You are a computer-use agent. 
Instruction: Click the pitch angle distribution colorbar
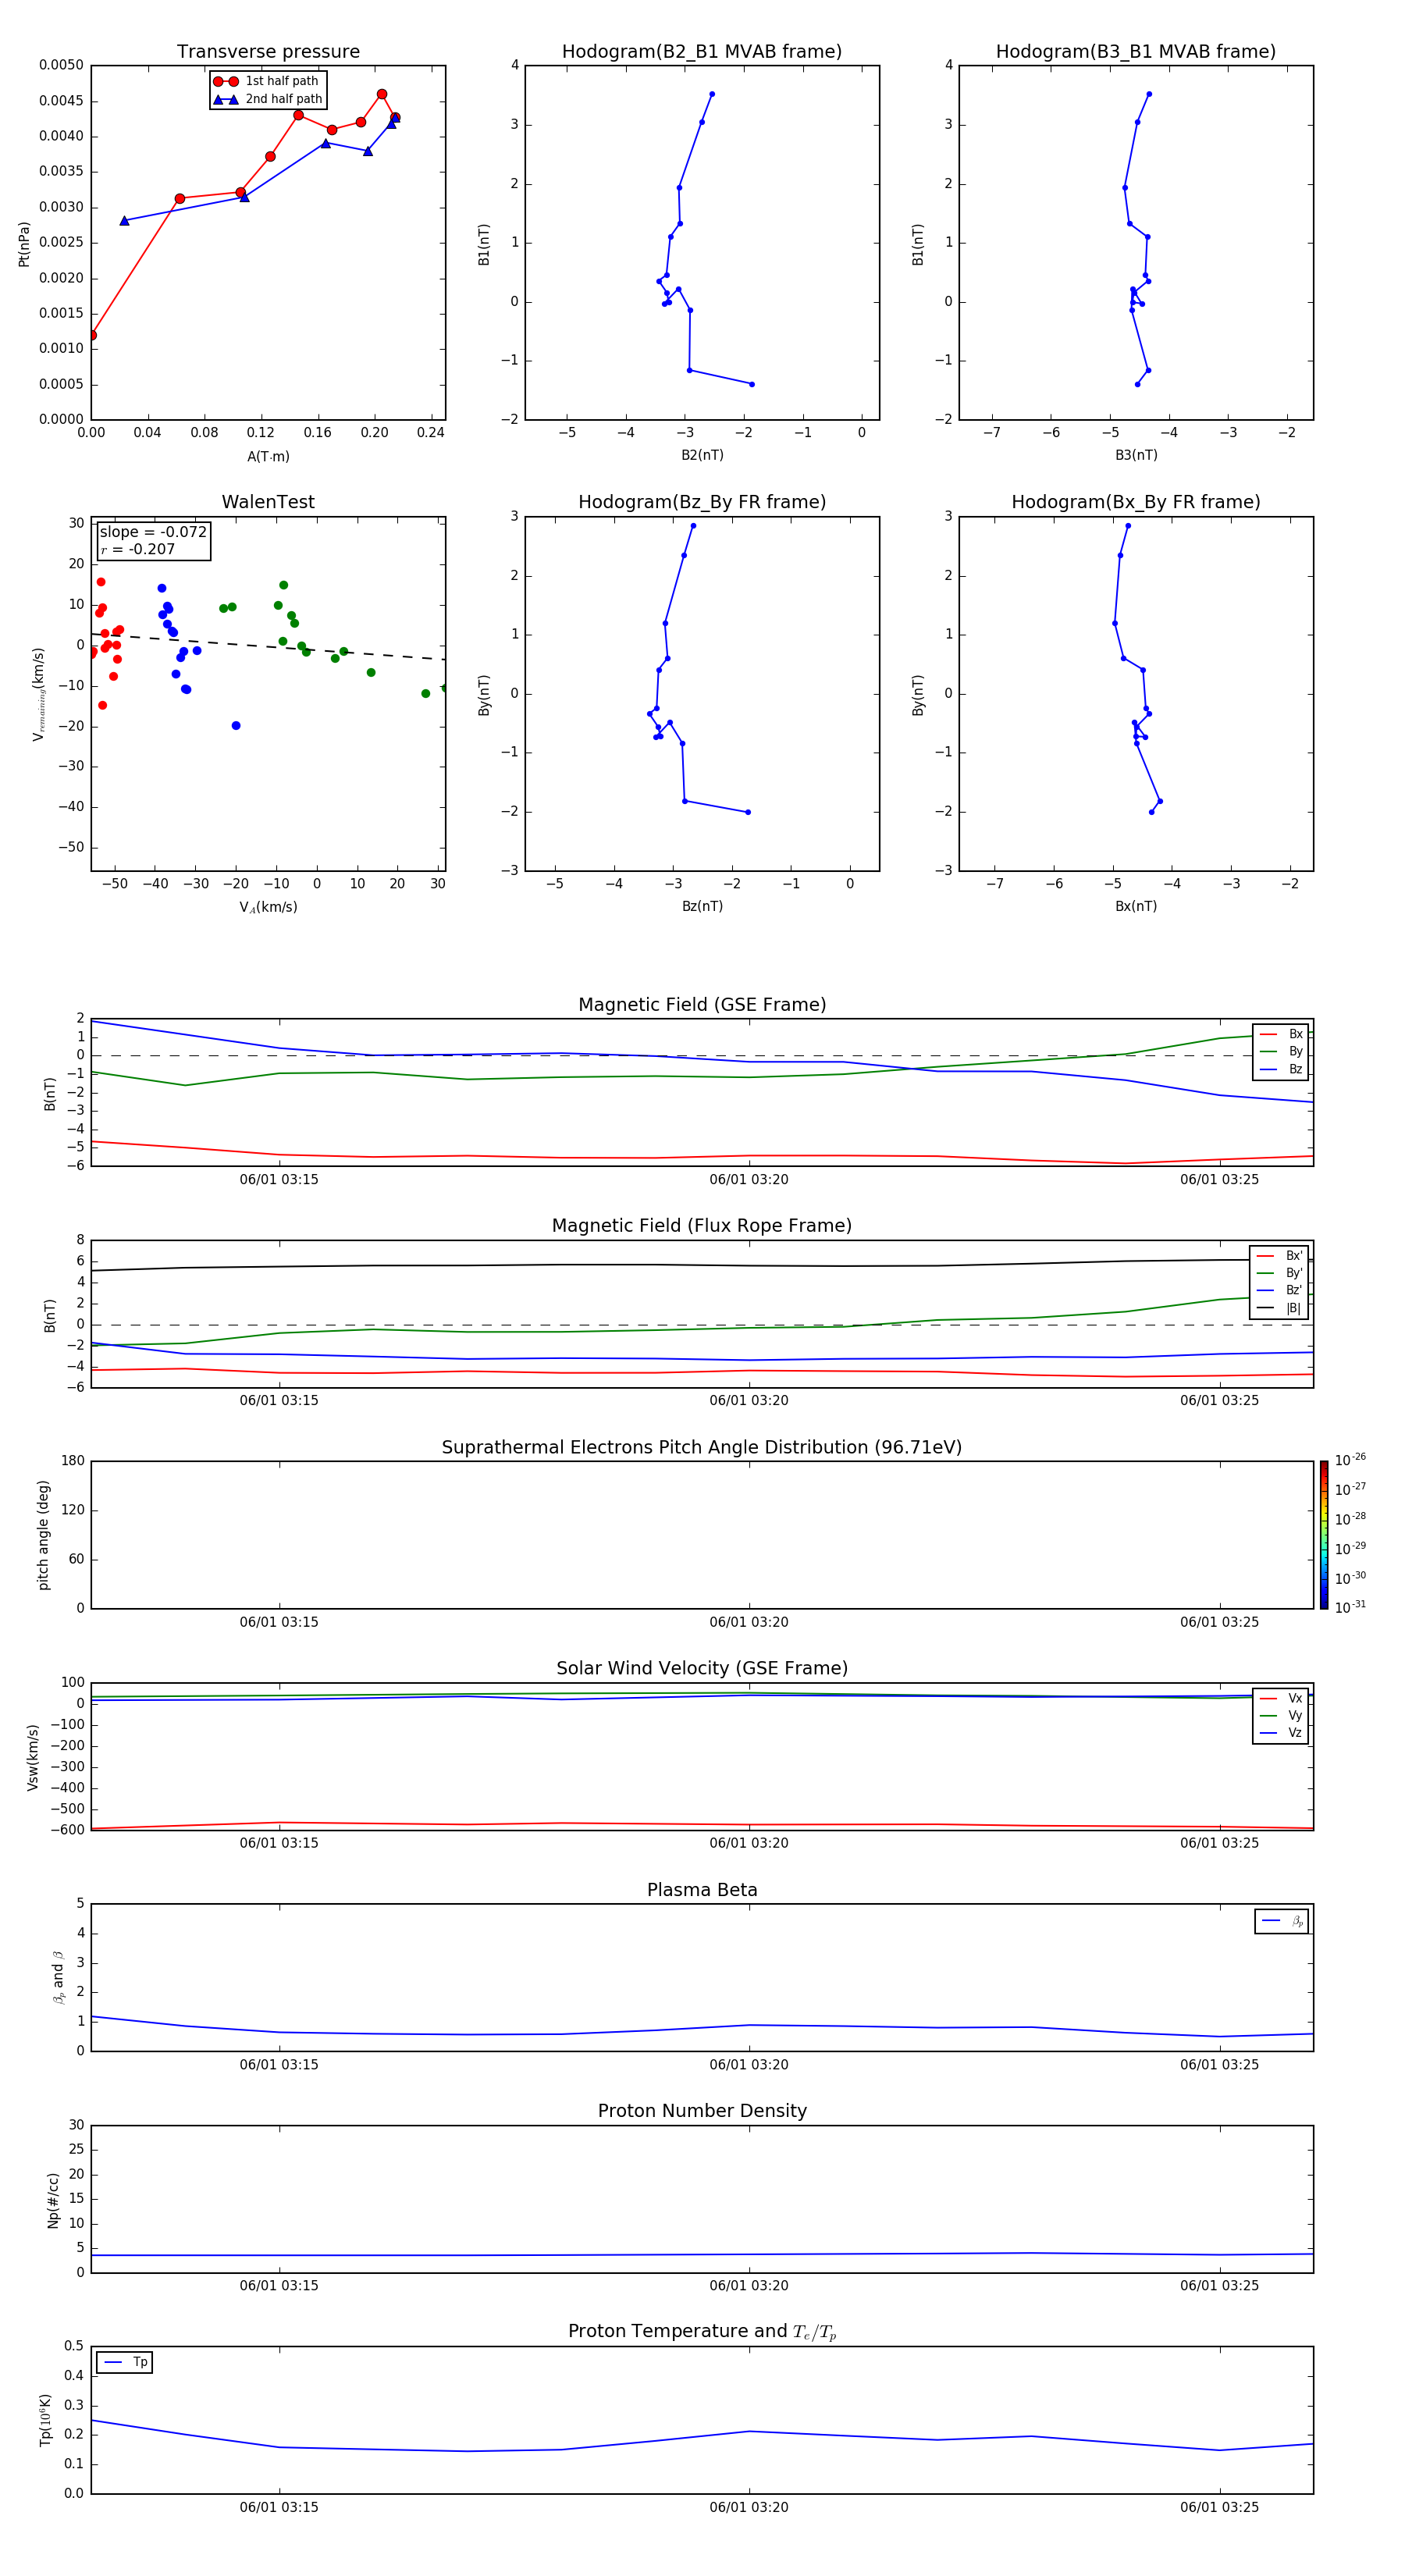[x=1323, y=1534]
